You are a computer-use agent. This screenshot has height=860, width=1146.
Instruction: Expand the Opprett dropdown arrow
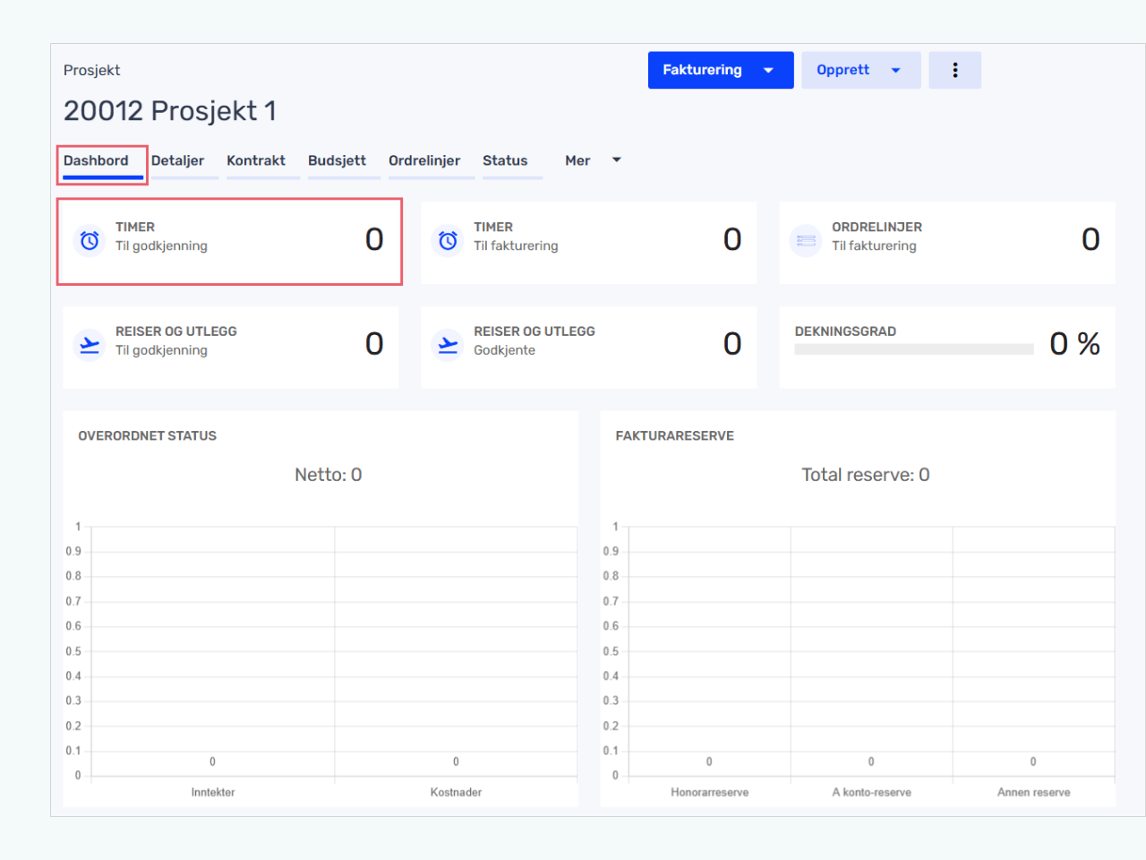tap(895, 70)
